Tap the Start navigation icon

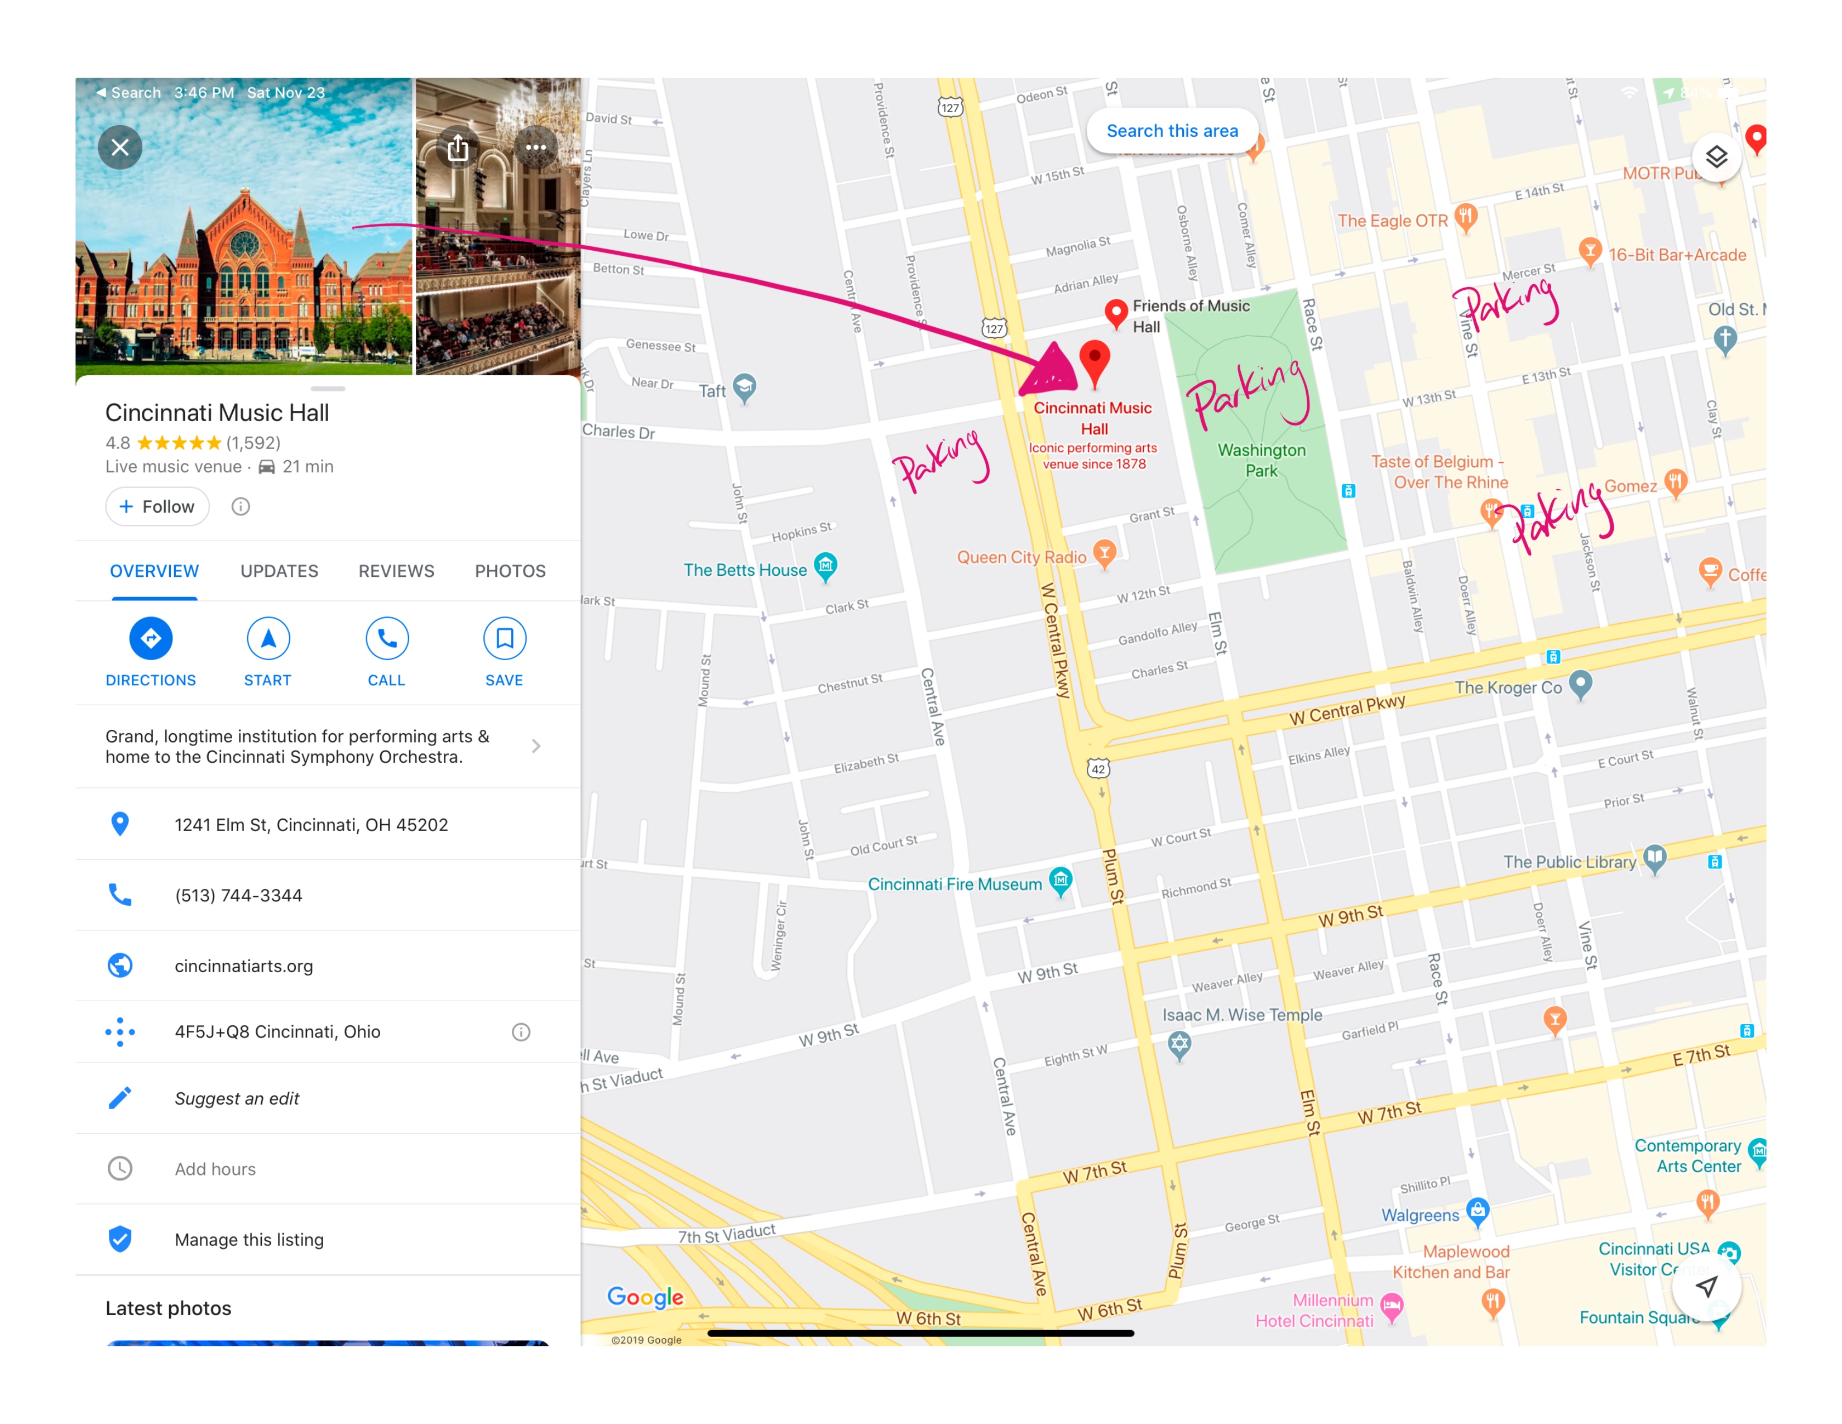coord(267,639)
